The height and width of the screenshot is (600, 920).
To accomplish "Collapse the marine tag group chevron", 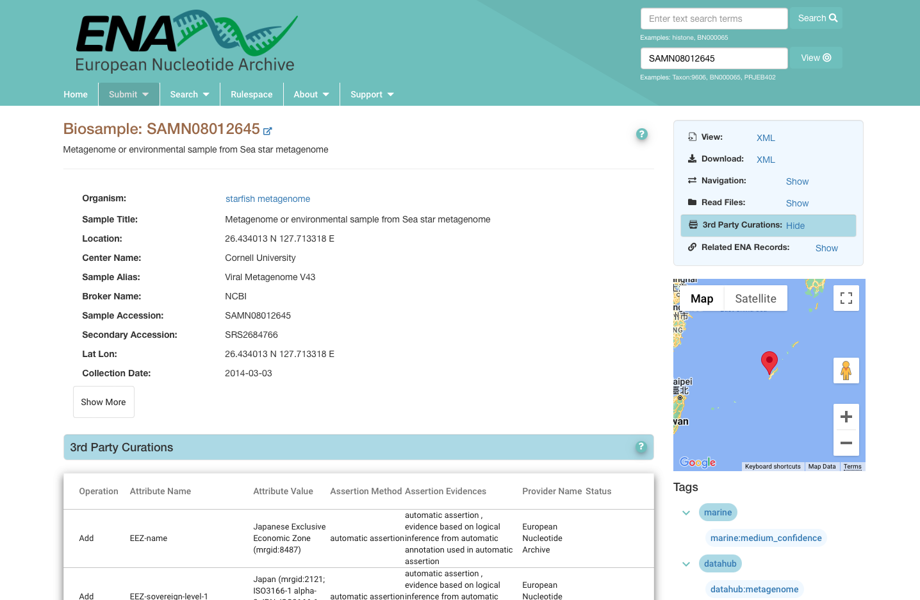I will 686,513.
